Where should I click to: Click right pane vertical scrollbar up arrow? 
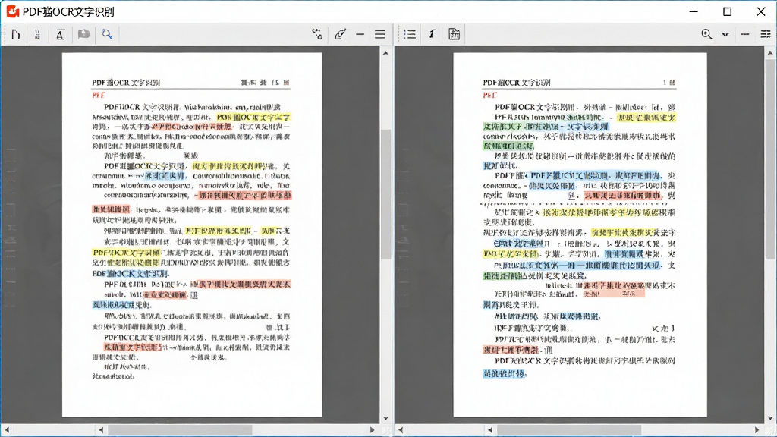[770, 52]
